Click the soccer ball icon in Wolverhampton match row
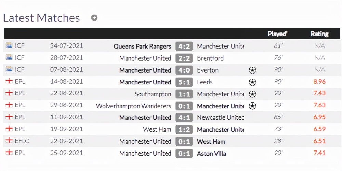This screenshot has height=171, width=342. point(252,106)
